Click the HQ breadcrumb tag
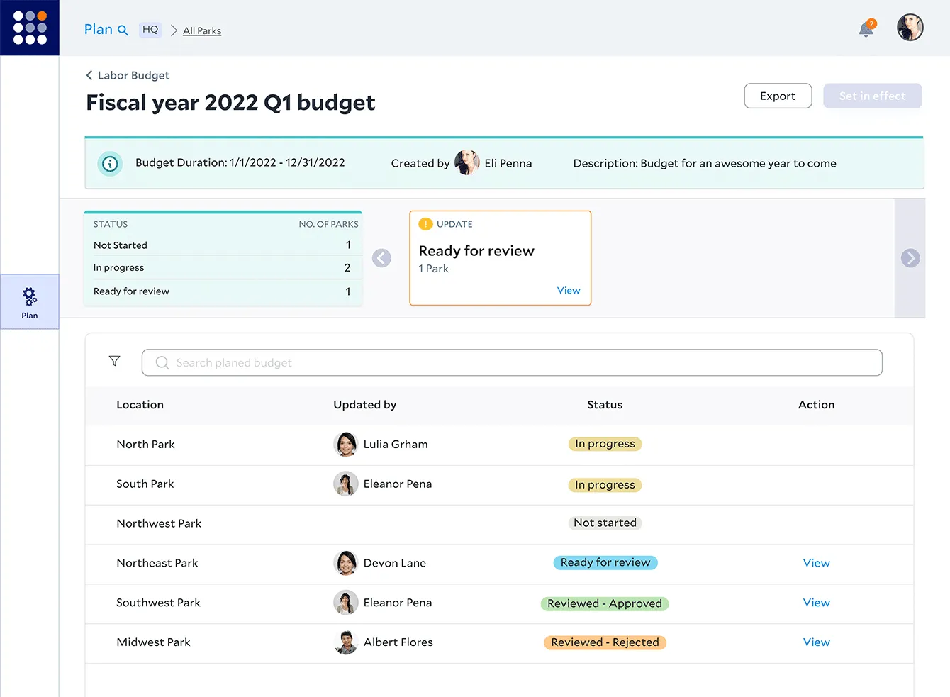Screen dimensions: 950x697 [150, 30]
